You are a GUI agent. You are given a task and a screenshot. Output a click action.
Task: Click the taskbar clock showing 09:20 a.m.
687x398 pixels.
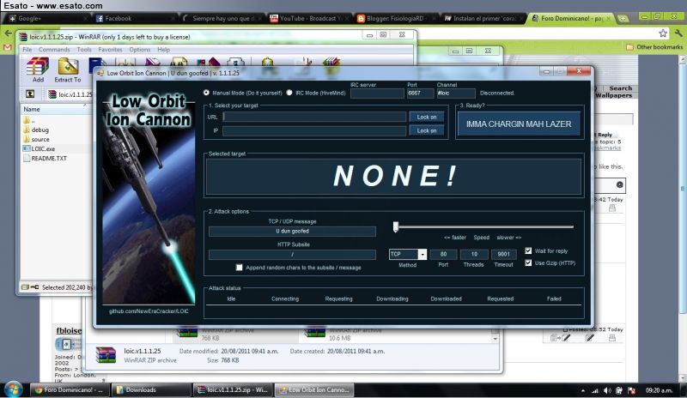pyautogui.click(x=659, y=390)
